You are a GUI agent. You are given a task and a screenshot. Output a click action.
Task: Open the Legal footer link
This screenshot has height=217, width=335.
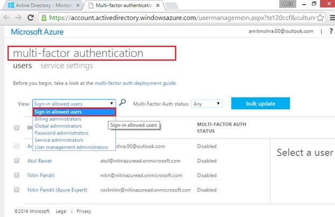[x=61, y=211]
